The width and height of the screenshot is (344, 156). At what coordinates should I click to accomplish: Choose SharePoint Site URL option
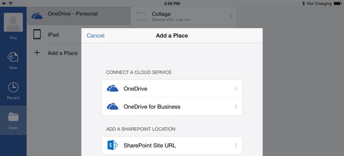coord(172,145)
